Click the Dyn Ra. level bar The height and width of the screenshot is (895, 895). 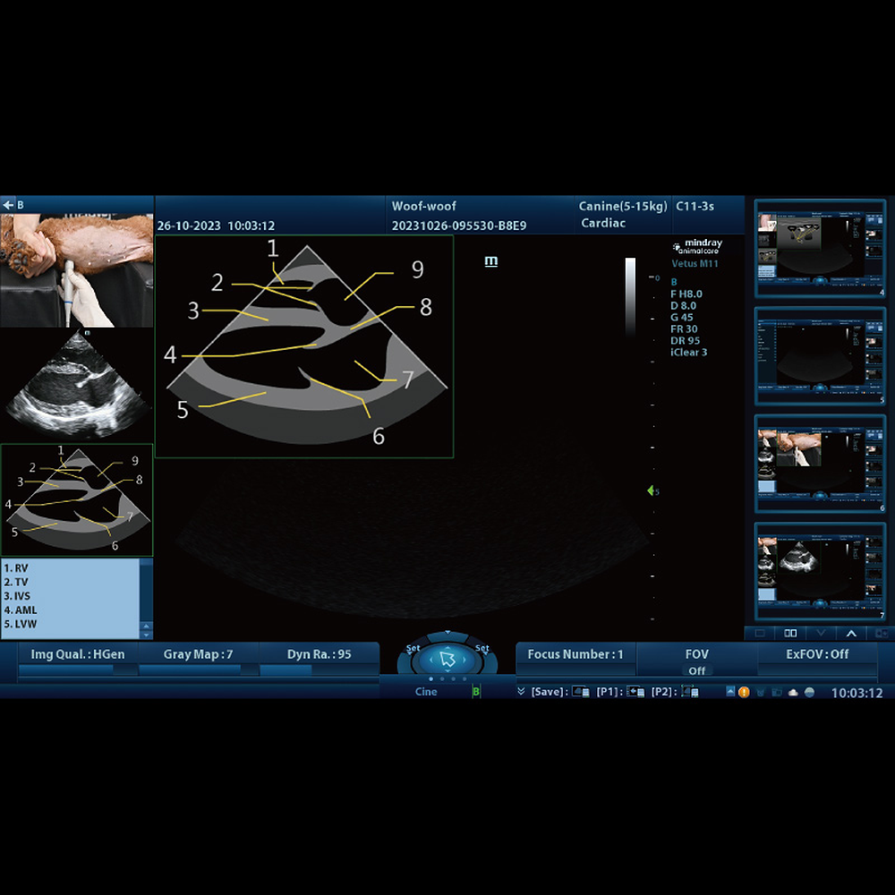click(320, 670)
